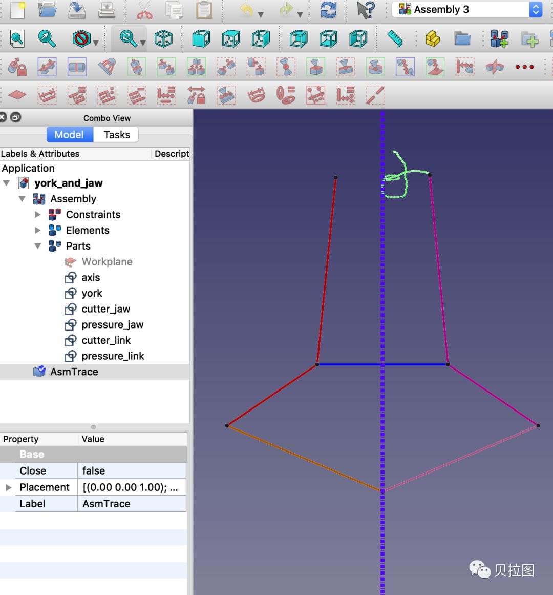Select the york part in the tree
Image resolution: width=553 pixels, height=595 pixels.
coord(92,293)
